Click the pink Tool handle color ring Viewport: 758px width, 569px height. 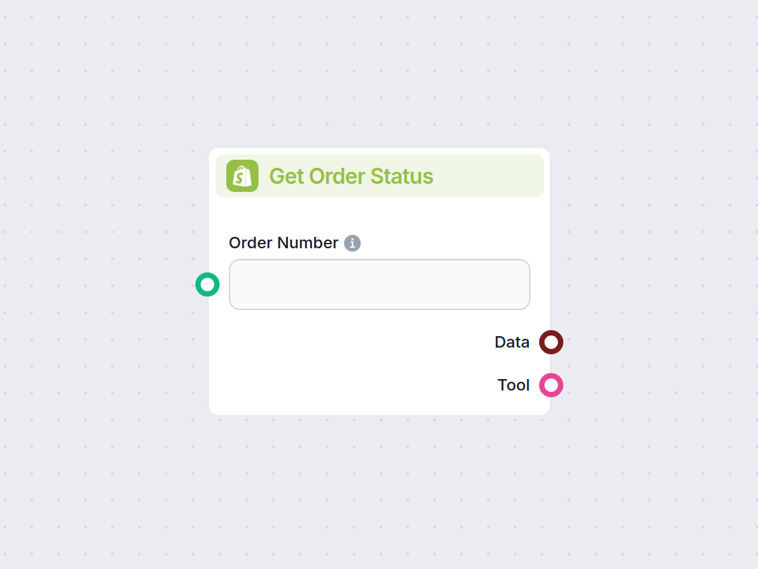[x=551, y=385]
